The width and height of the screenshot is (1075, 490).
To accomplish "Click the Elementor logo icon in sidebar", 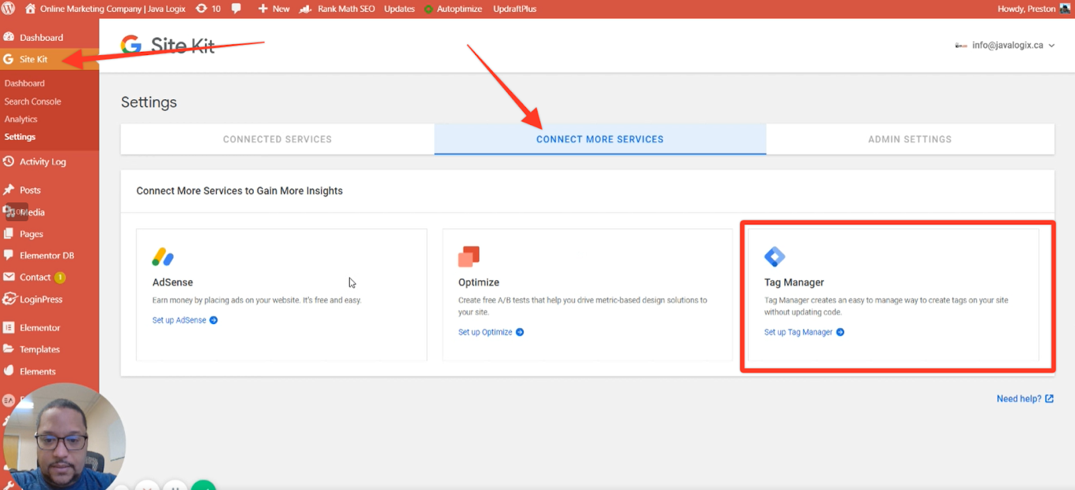I will pos(9,327).
